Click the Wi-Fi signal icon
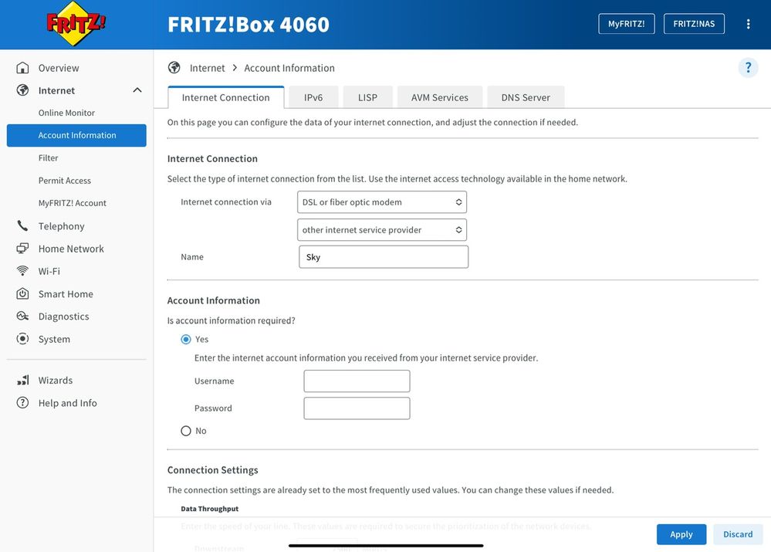771x552 pixels. point(22,271)
